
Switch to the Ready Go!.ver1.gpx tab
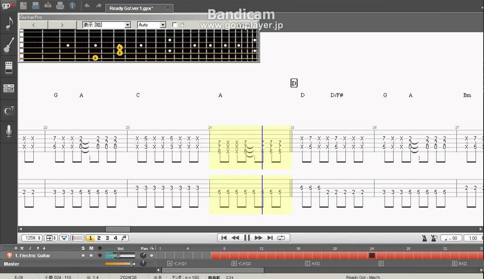131,8
